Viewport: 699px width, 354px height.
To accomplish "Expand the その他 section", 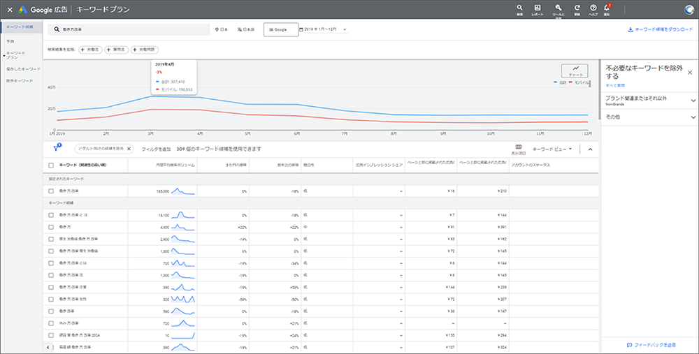I will point(693,117).
